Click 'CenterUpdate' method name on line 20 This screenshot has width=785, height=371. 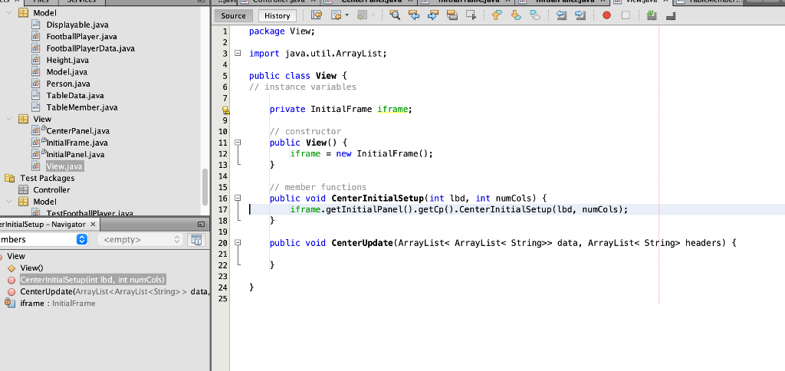click(x=363, y=243)
